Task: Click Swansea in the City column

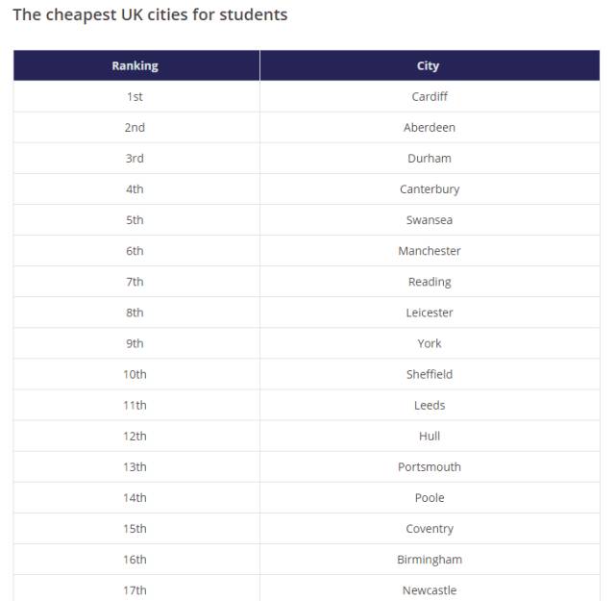Action: click(430, 220)
